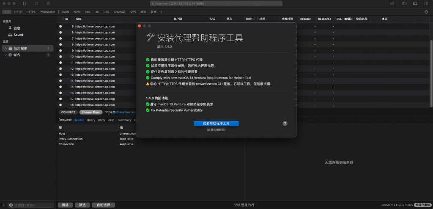The image size is (433, 209).
Task: Click the Proxyman listening address title field
Action: pyautogui.click(x=216, y=3)
